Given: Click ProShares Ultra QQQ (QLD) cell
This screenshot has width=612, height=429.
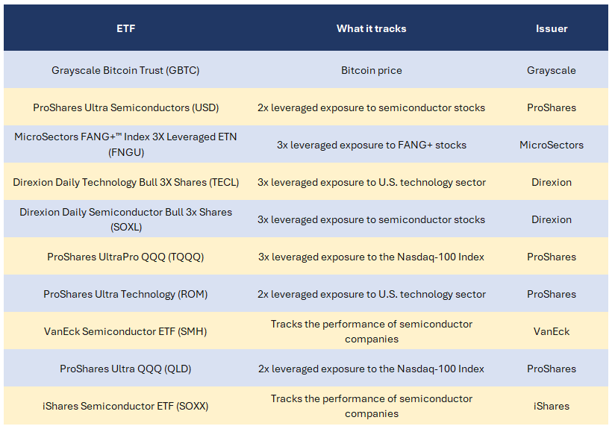Looking at the screenshot, I should click(125, 369).
